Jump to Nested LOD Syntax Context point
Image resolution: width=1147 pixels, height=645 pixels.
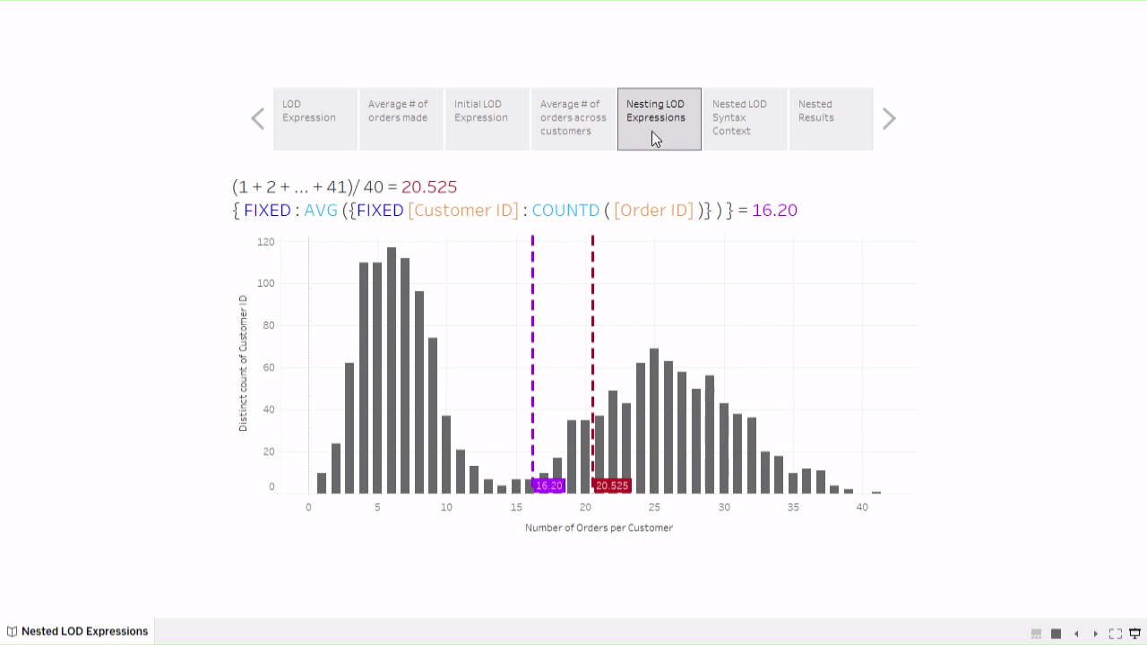click(745, 118)
